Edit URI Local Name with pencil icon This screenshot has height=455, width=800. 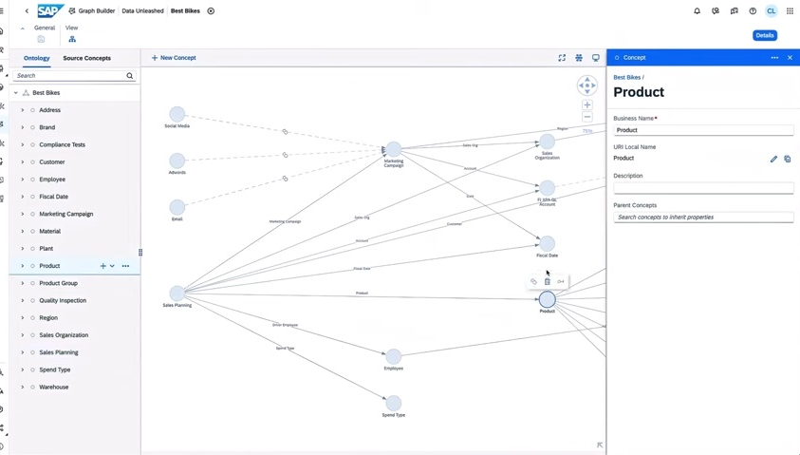pos(773,159)
